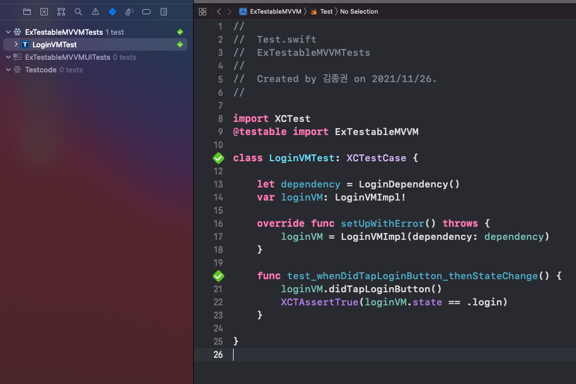
Task: Collapse the ExTestableMVVMTests group
Action: click(8, 32)
